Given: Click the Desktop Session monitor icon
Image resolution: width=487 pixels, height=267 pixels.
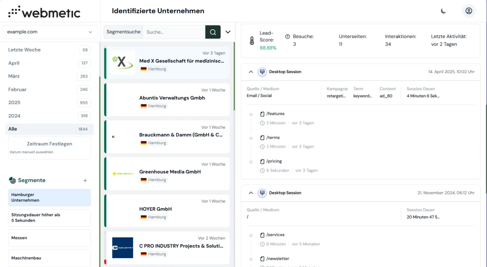Looking at the screenshot, I should (262, 72).
